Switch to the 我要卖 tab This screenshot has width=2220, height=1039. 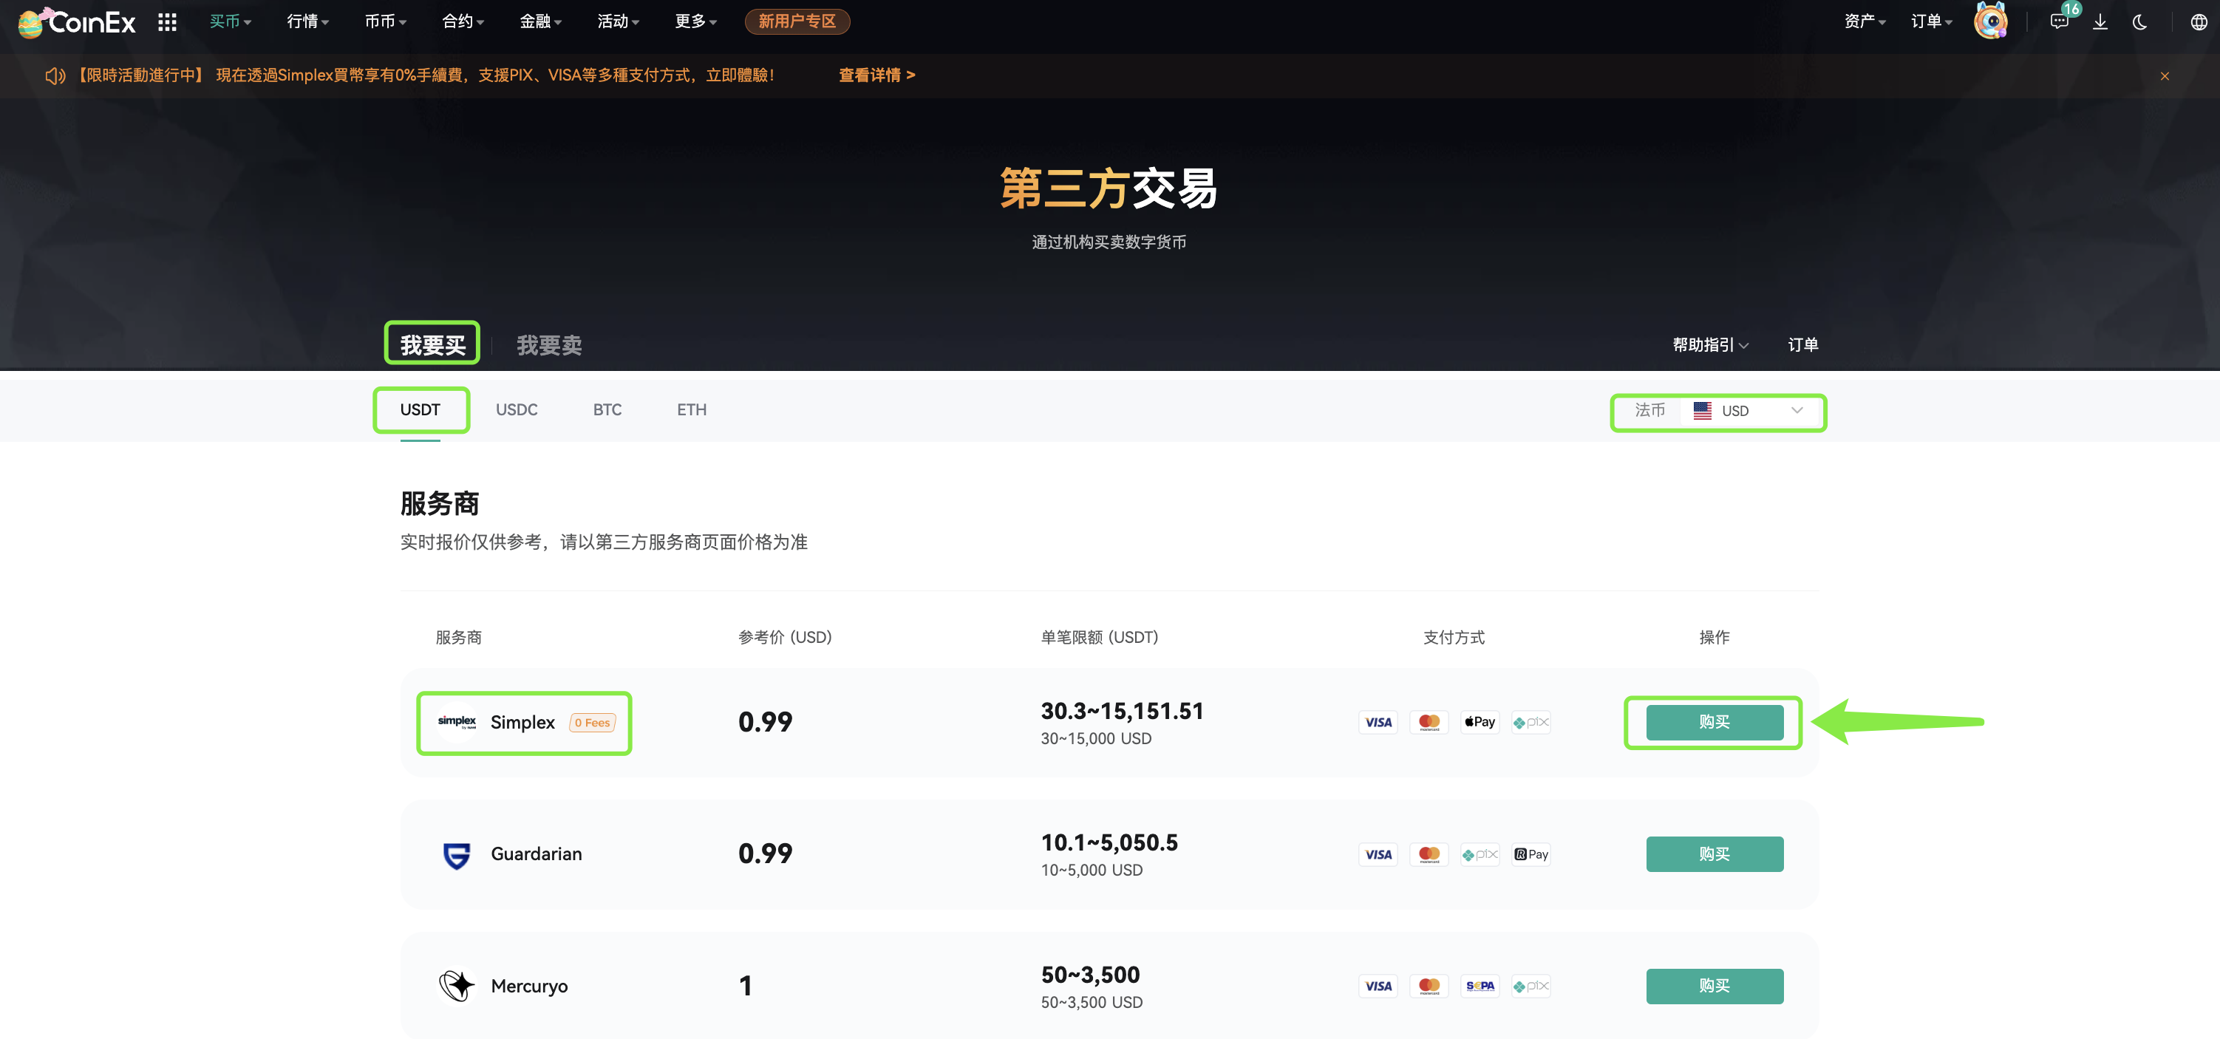coord(549,344)
